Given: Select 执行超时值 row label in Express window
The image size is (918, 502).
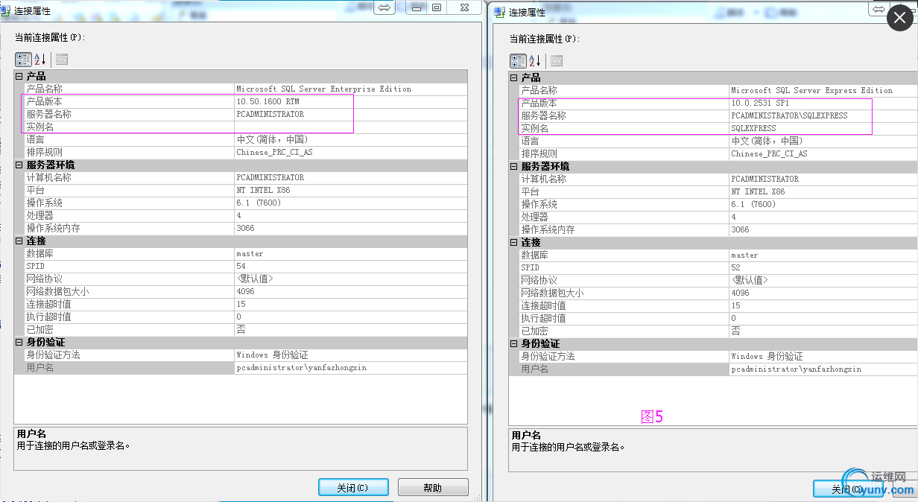Looking at the screenshot, I should pos(543,318).
